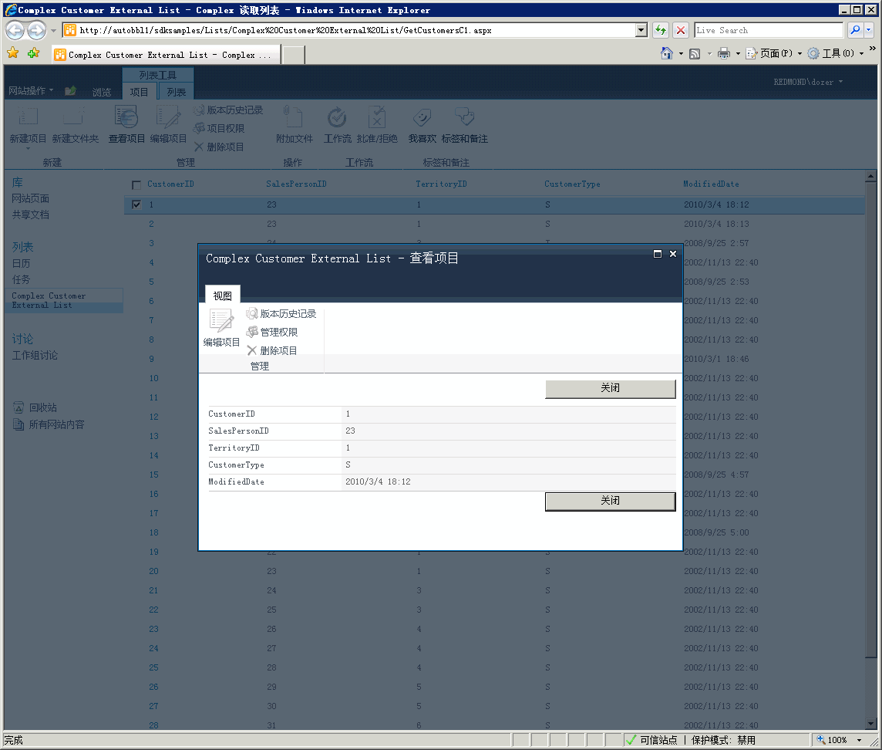The image size is (882, 750).
Task: Open 日历 in the left navigation
Action: (x=21, y=263)
